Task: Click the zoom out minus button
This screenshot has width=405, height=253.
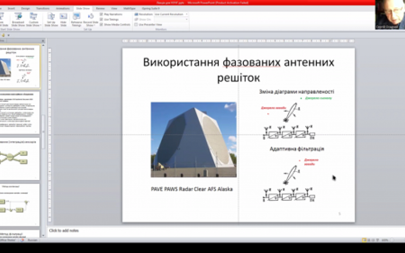Action: coord(392,240)
